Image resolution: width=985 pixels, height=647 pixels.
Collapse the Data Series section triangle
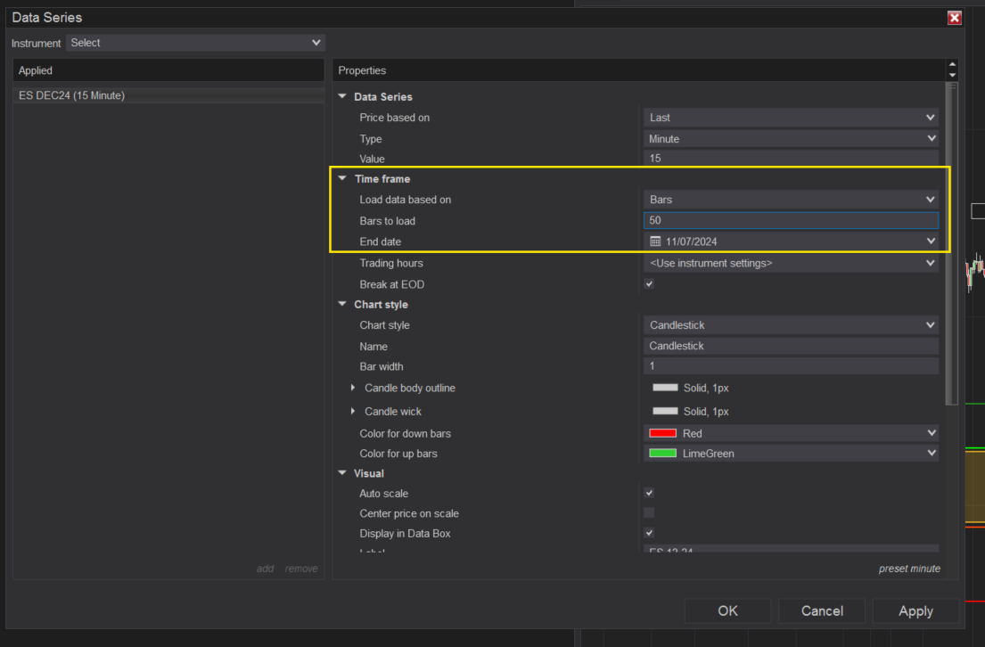click(x=342, y=97)
